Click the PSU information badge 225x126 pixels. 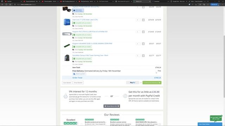[78, 10]
